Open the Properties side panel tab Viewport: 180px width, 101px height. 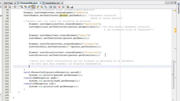click(179, 8)
